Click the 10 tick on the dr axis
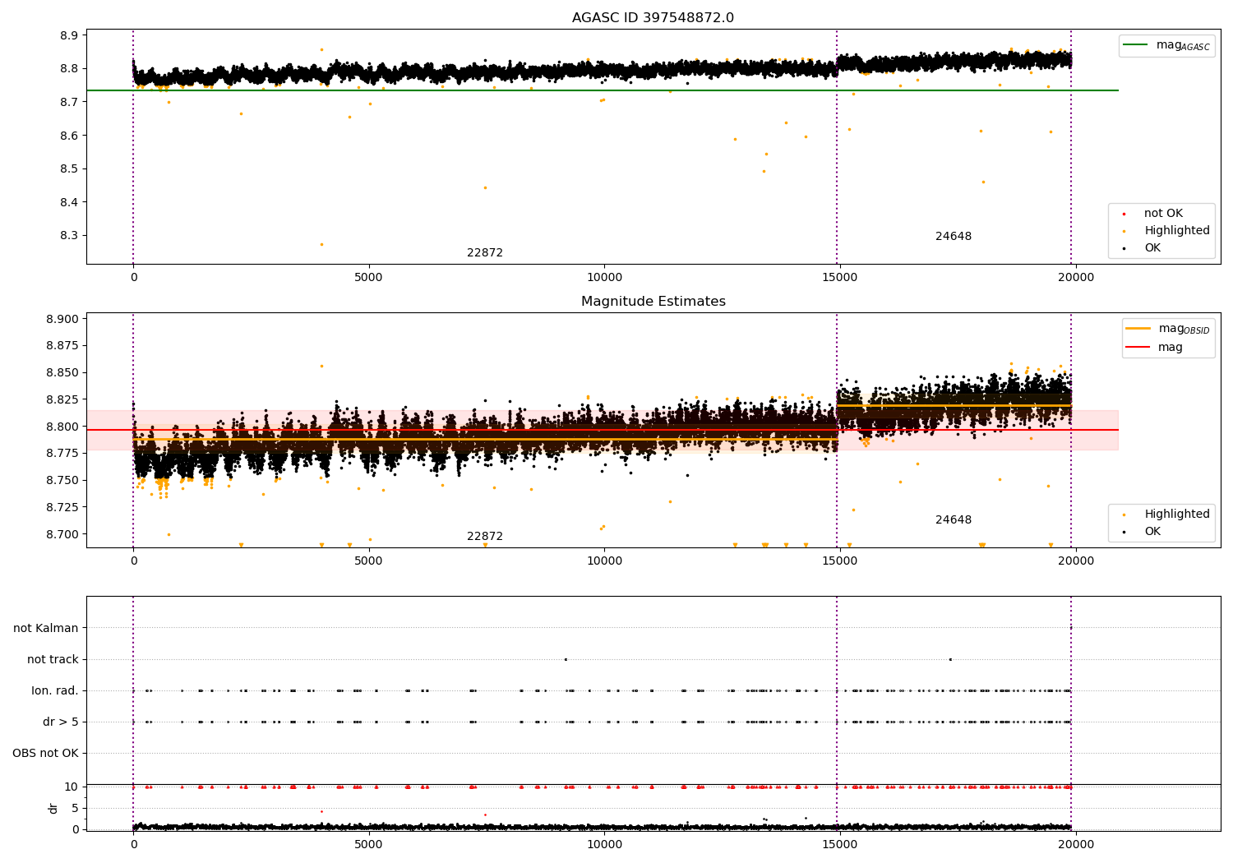This screenshot has width=1233, height=863. click(72, 787)
